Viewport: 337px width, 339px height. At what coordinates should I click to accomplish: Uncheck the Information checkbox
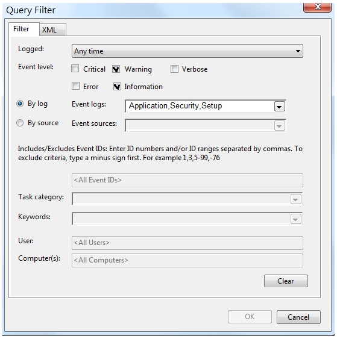click(x=117, y=87)
